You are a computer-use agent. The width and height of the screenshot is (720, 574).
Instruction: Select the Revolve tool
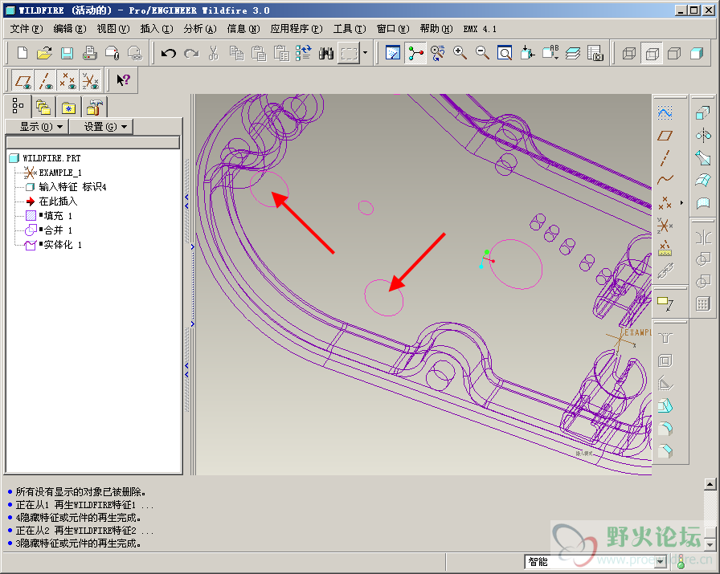pyautogui.click(x=703, y=136)
